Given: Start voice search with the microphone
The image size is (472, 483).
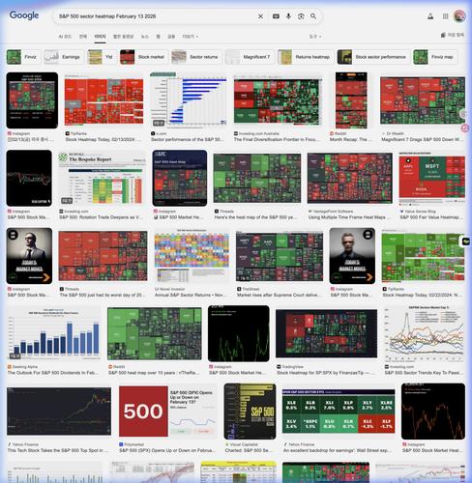Looking at the screenshot, I should point(288,16).
